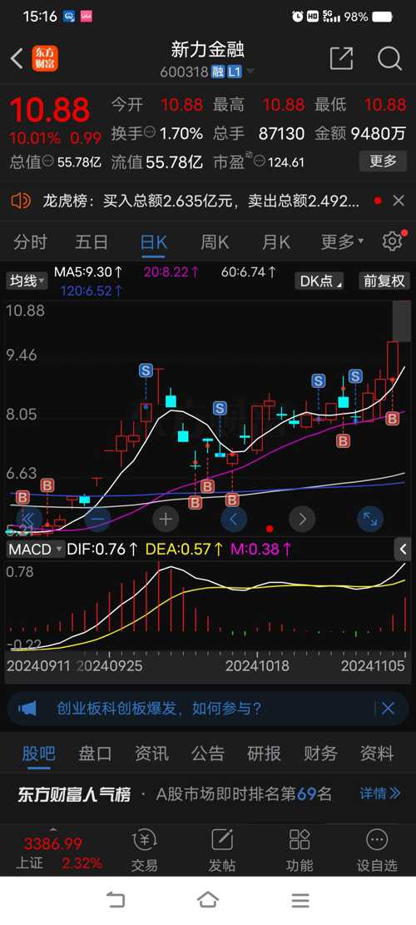Tap the chart zoom-out minus button
Screen dimensions: 416x925
click(98, 520)
